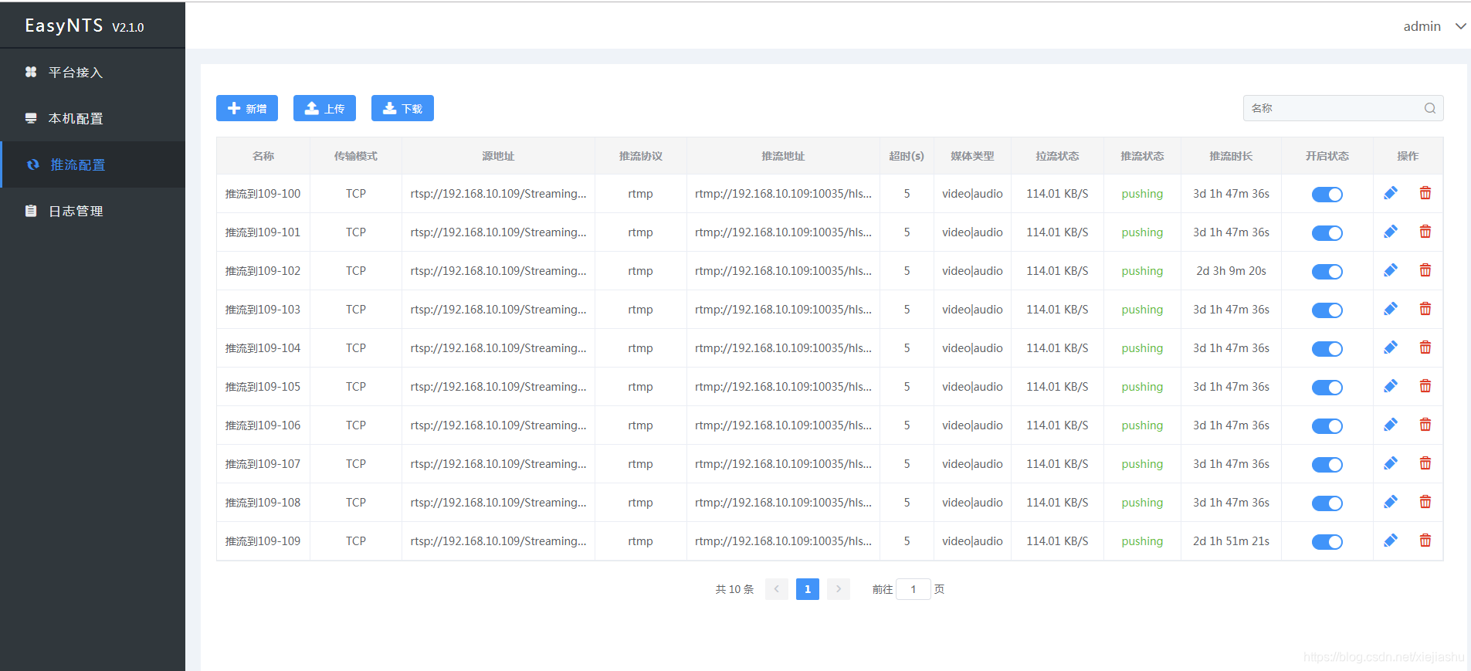
Task: Edit the 推流到109-101 row with pencil icon
Action: (x=1391, y=232)
